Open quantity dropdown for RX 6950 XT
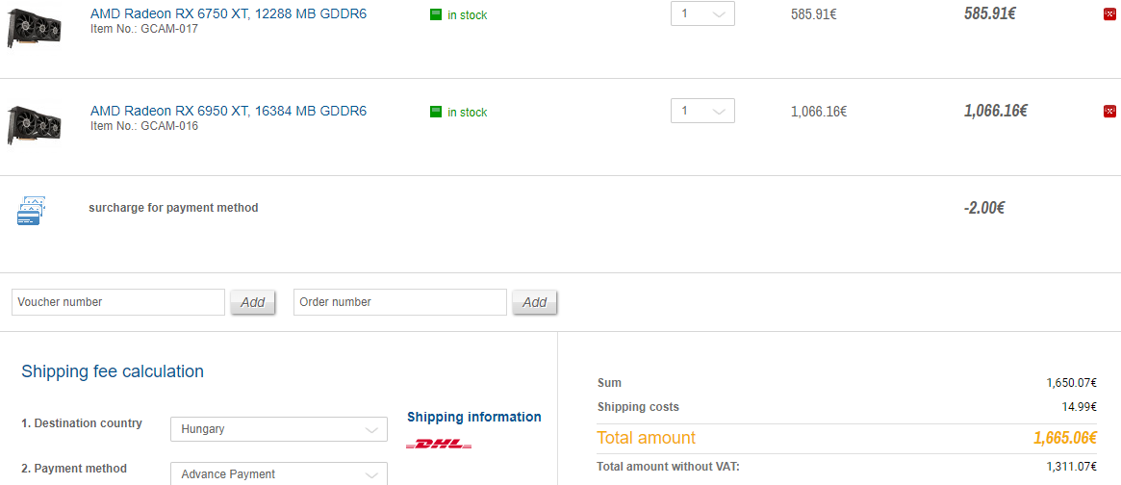Screen dimensions: 1121x485 (702, 111)
